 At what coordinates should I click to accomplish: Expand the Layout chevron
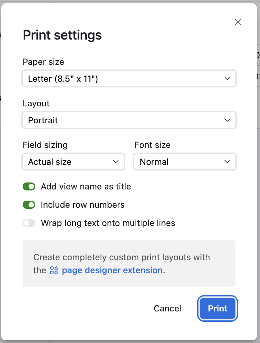[x=227, y=120]
